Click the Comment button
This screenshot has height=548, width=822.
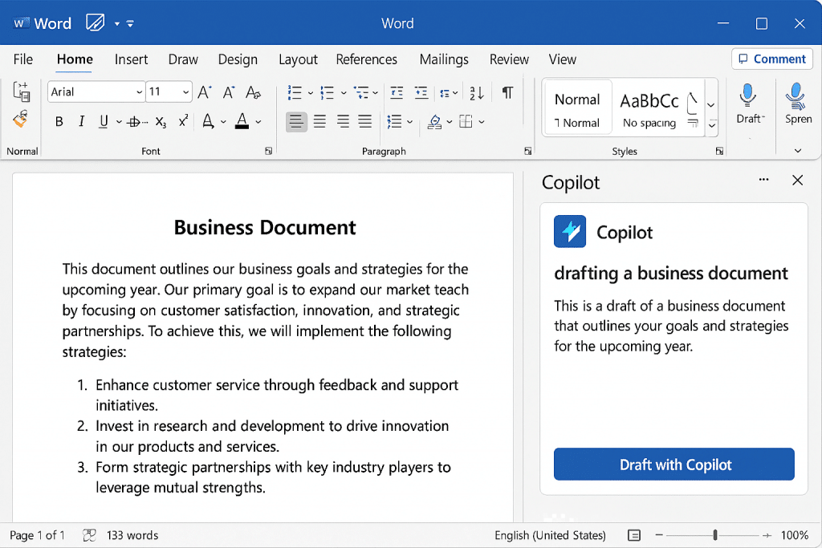[771, 59]
